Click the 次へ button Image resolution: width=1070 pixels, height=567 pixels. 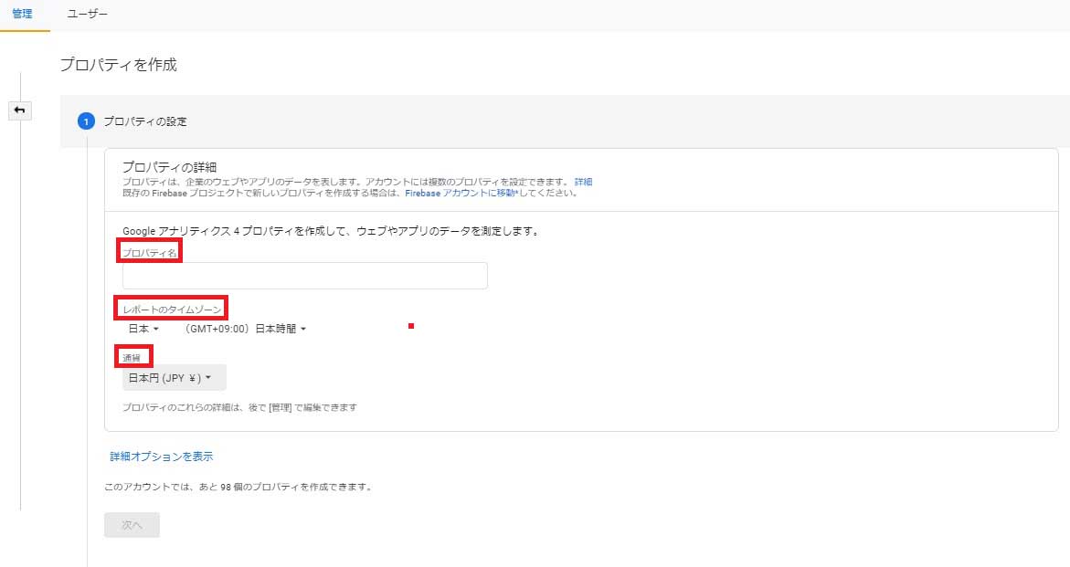[132, 525]
